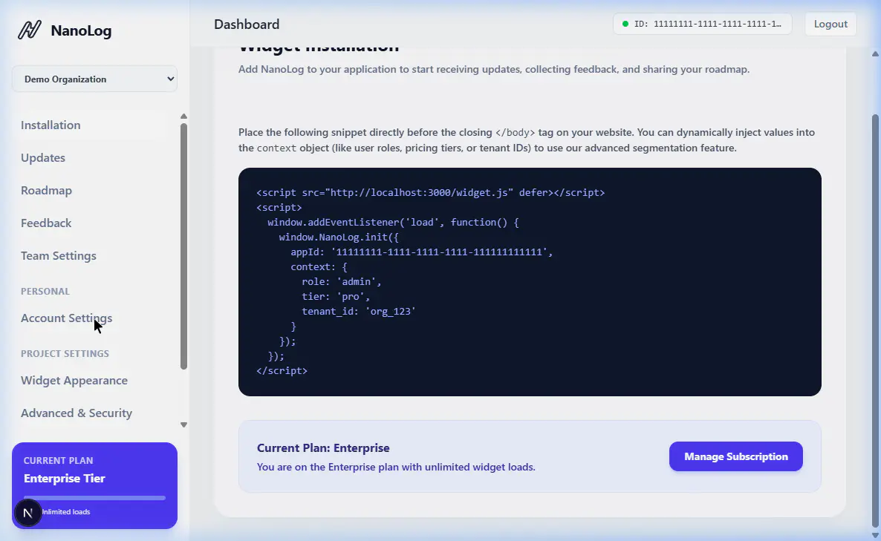
Task: Open the Demo Organization dropdown
Action: tap(94, 79)
